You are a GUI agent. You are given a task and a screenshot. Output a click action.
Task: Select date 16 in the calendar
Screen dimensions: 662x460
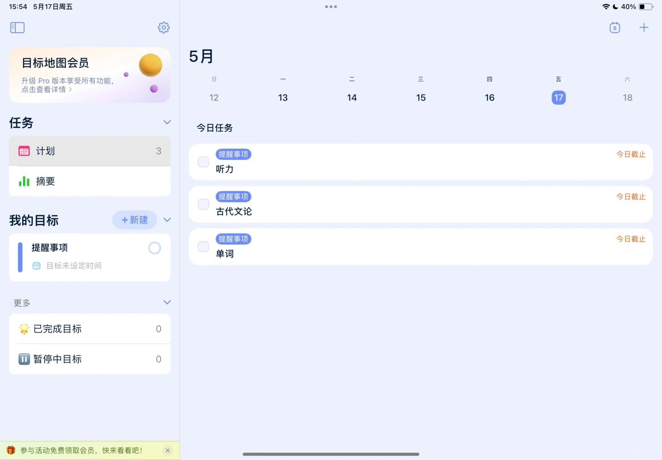pyautogui.click(x=489, y=97)
